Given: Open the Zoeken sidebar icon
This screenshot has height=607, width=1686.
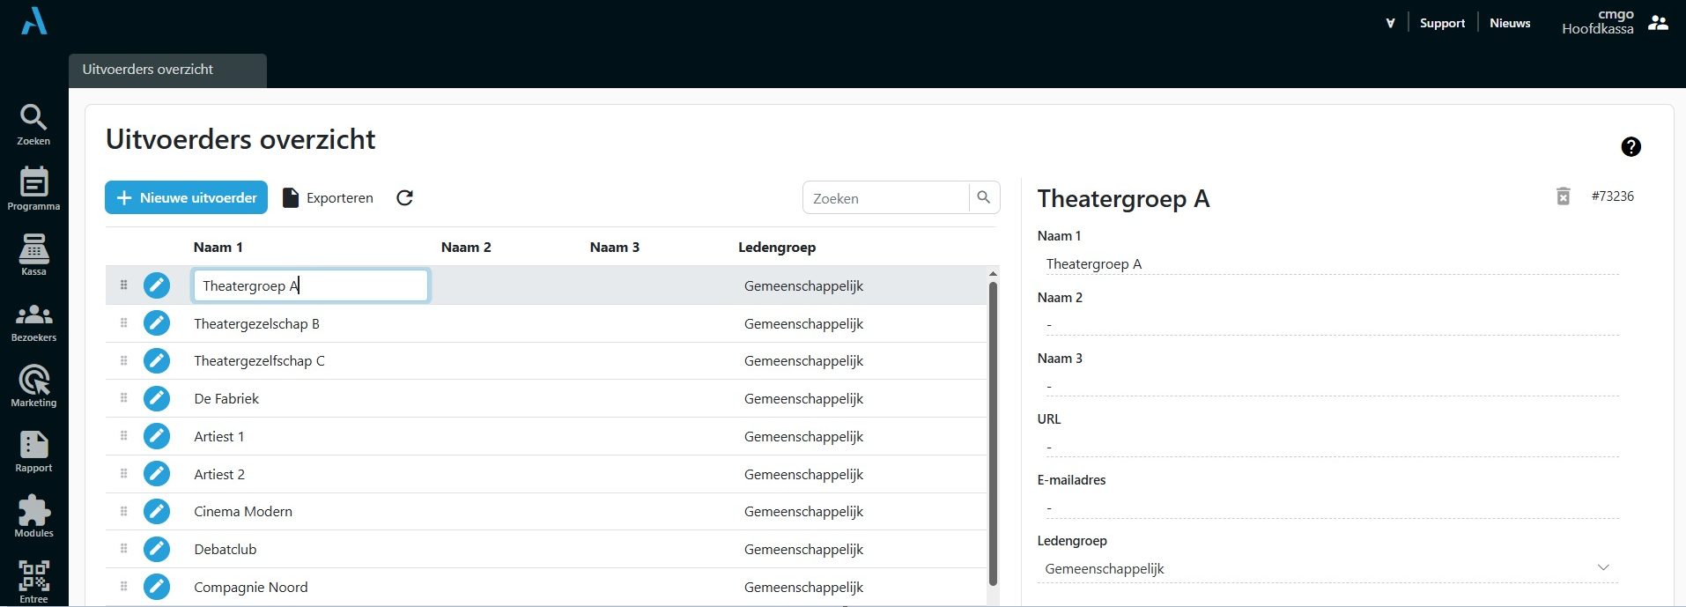Looking at the screenshot, I should [x=33, y=123].
